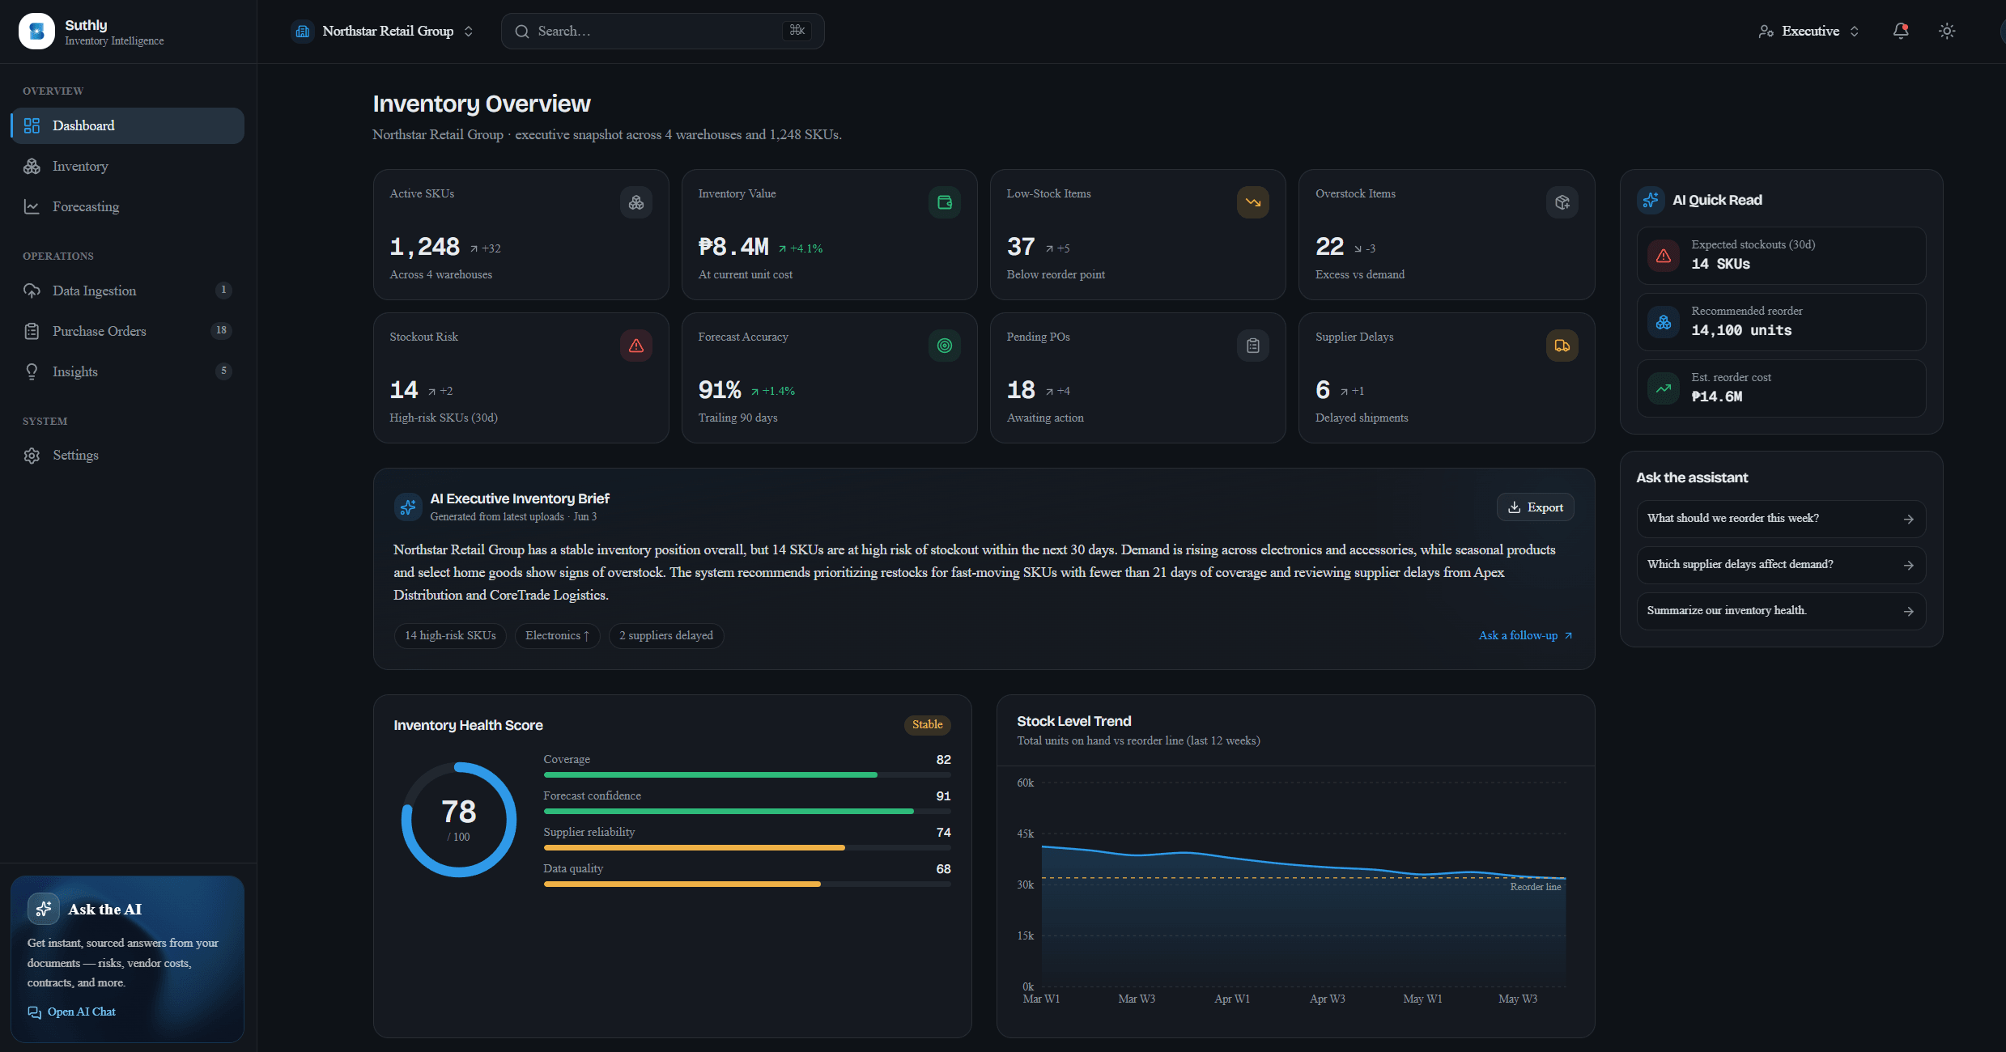
Task: Open Purchase Orders in the sidebar
Action: click(x=128, y=331)
